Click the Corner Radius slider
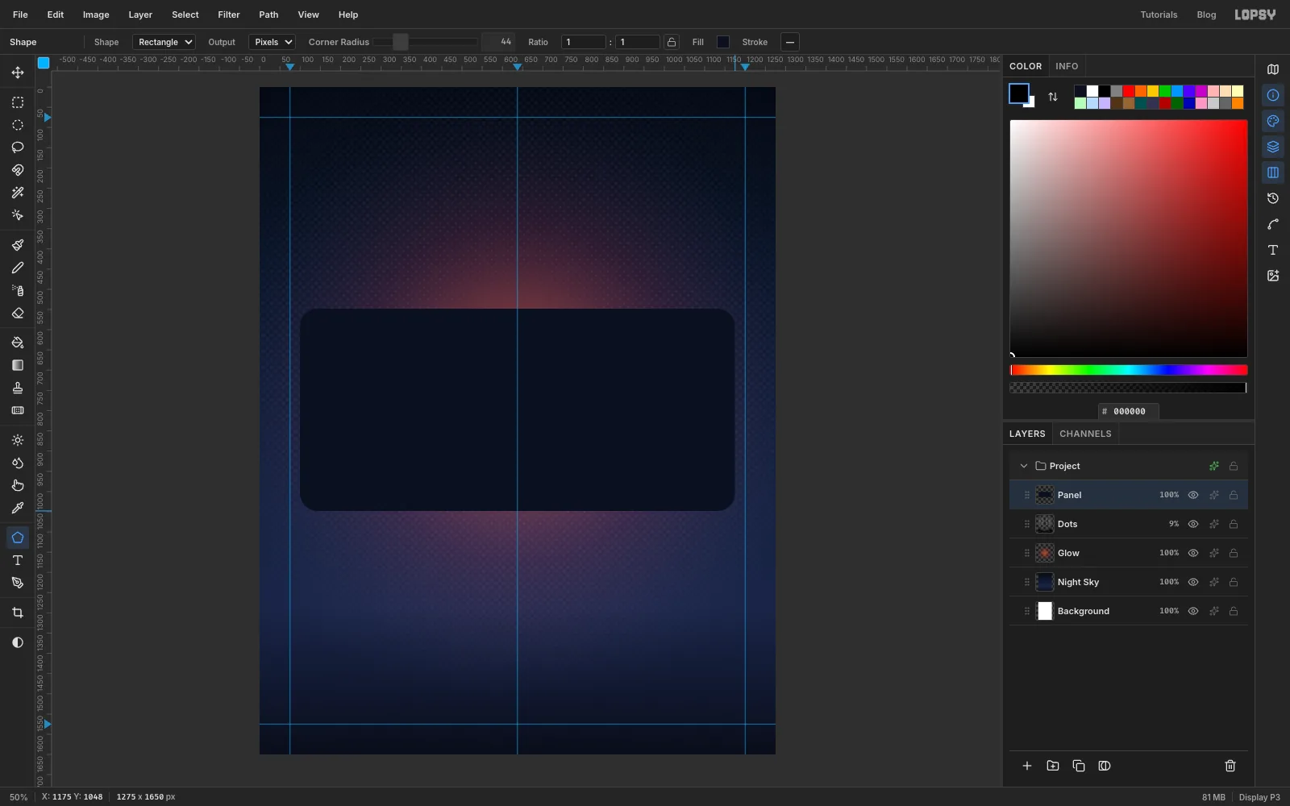The width and height of the screenshot is (1290, 806). [425, 42]
